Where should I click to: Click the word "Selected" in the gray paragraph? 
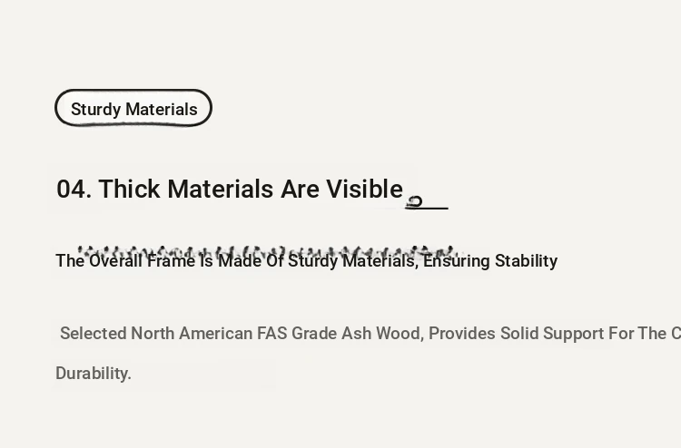(x=94, y=334)
